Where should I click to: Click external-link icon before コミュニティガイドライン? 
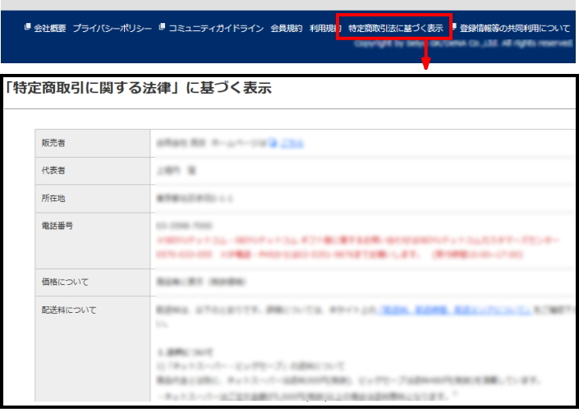(x=162, y=26)
